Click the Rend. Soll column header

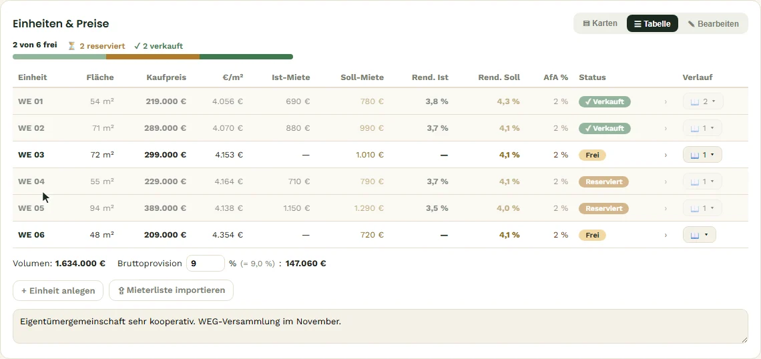tap(499, 77)
